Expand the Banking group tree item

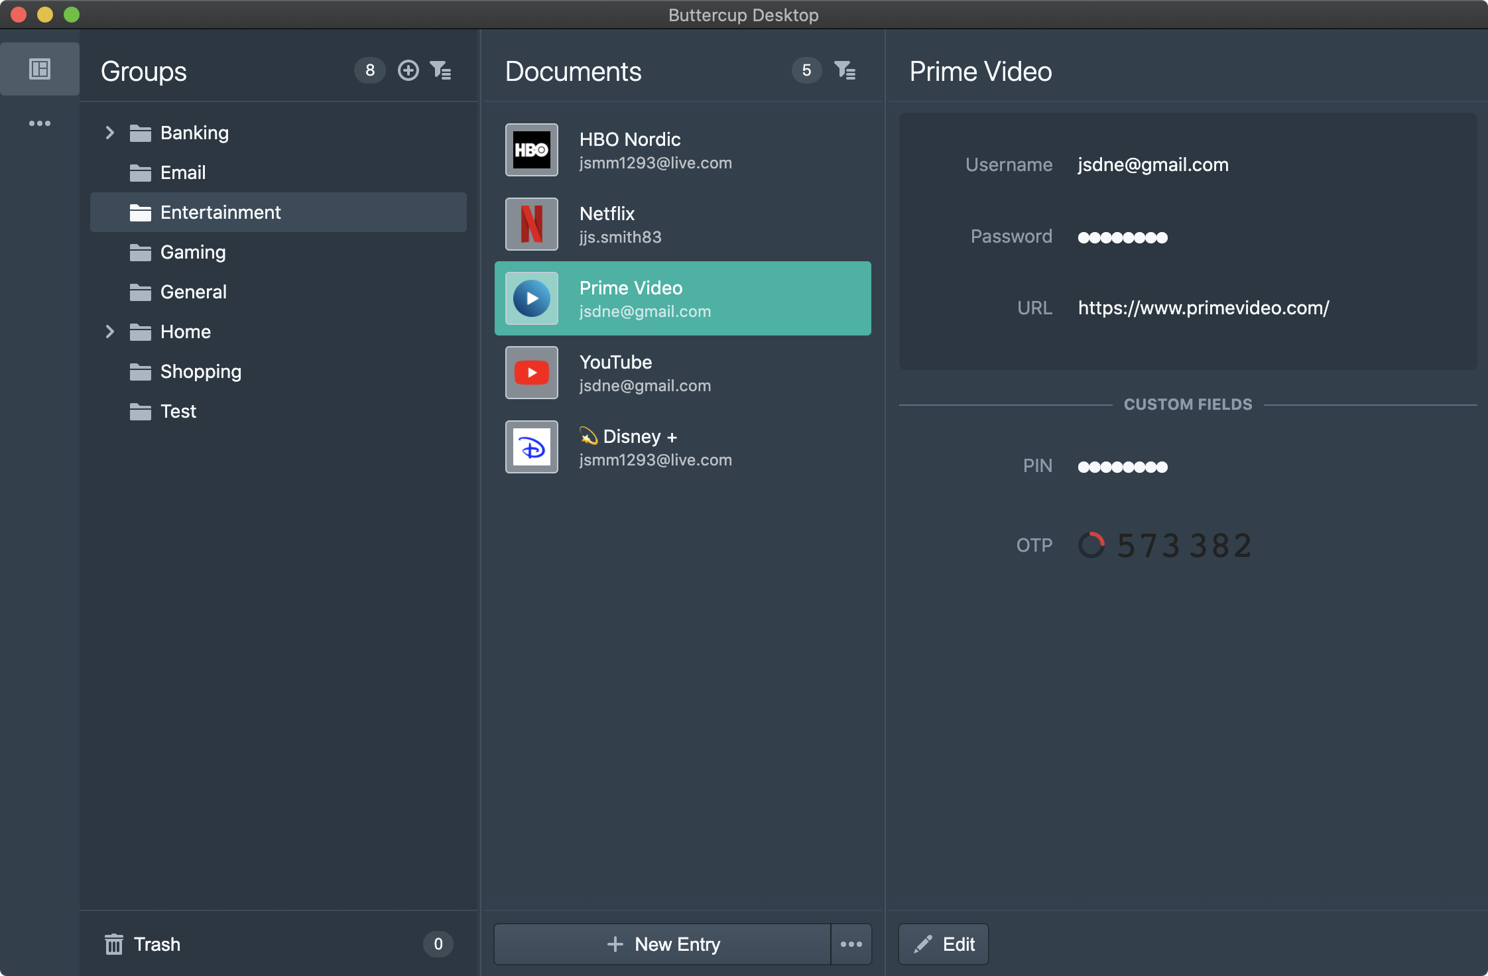pos(110,132)
